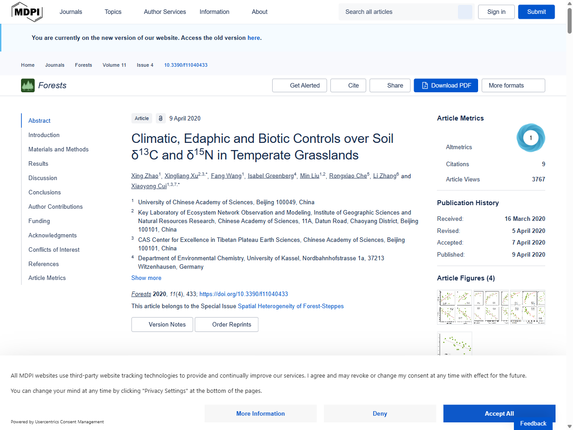The image size is (573, 430).
Task: Open the Spatial Heterogeneity of Forest-Steppes link
Action: (291, 306)
